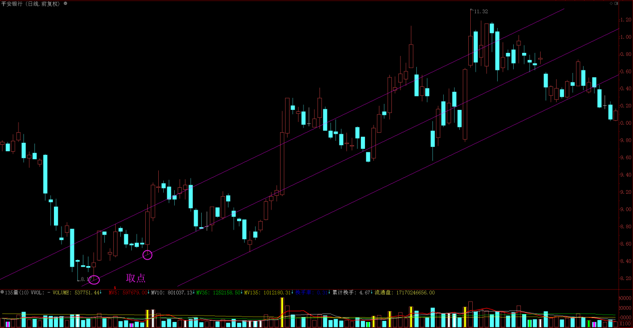
Task: Click the 8.40 price axis label
Action: (626, 261)
